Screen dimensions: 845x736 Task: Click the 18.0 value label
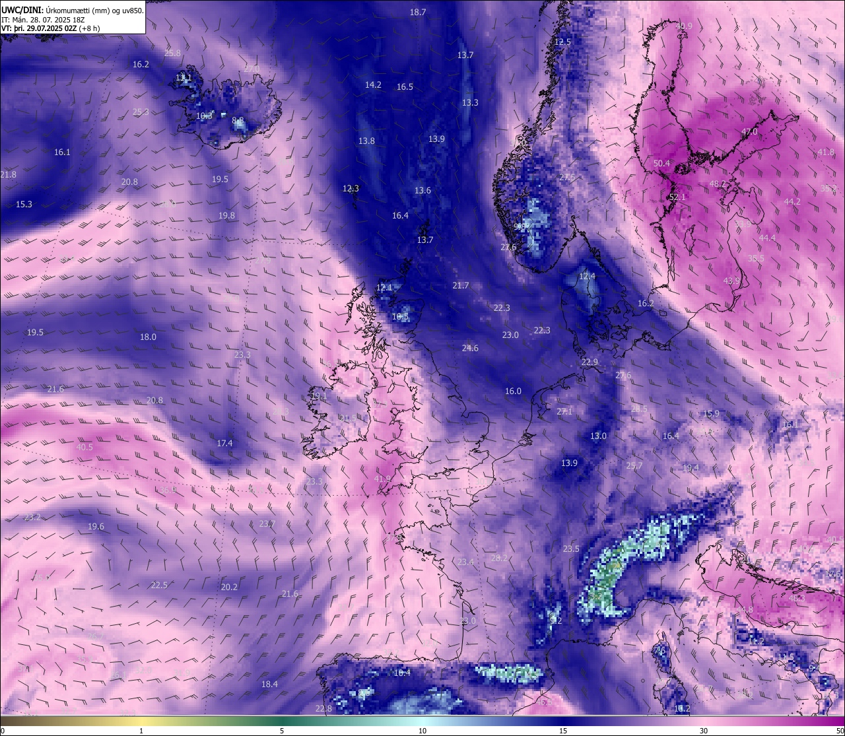tap(148, 337)
